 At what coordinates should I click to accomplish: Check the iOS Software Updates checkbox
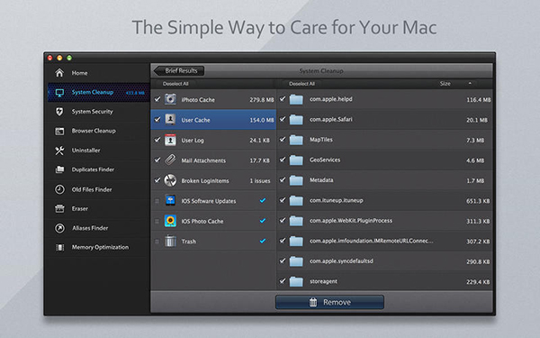click(157, 201)
